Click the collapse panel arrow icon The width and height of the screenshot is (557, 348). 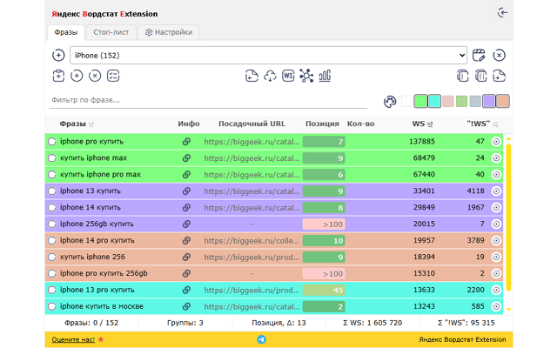(502, 13)
